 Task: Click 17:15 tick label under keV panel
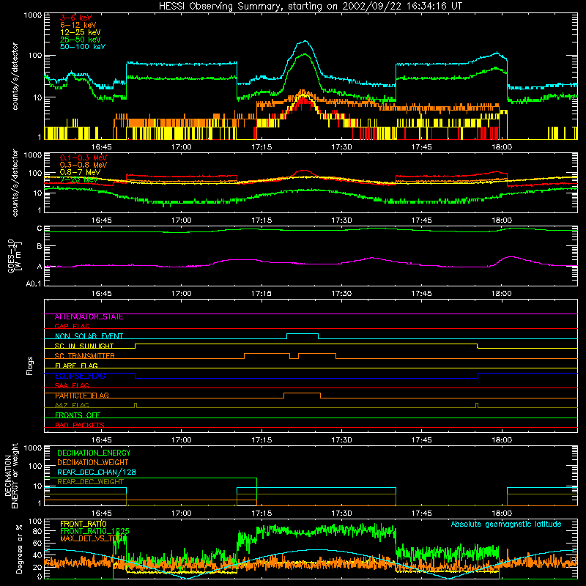(262, 147)
